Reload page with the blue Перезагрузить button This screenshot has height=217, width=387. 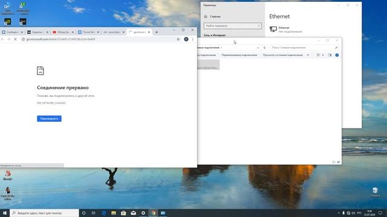click(x=49, y=119)
